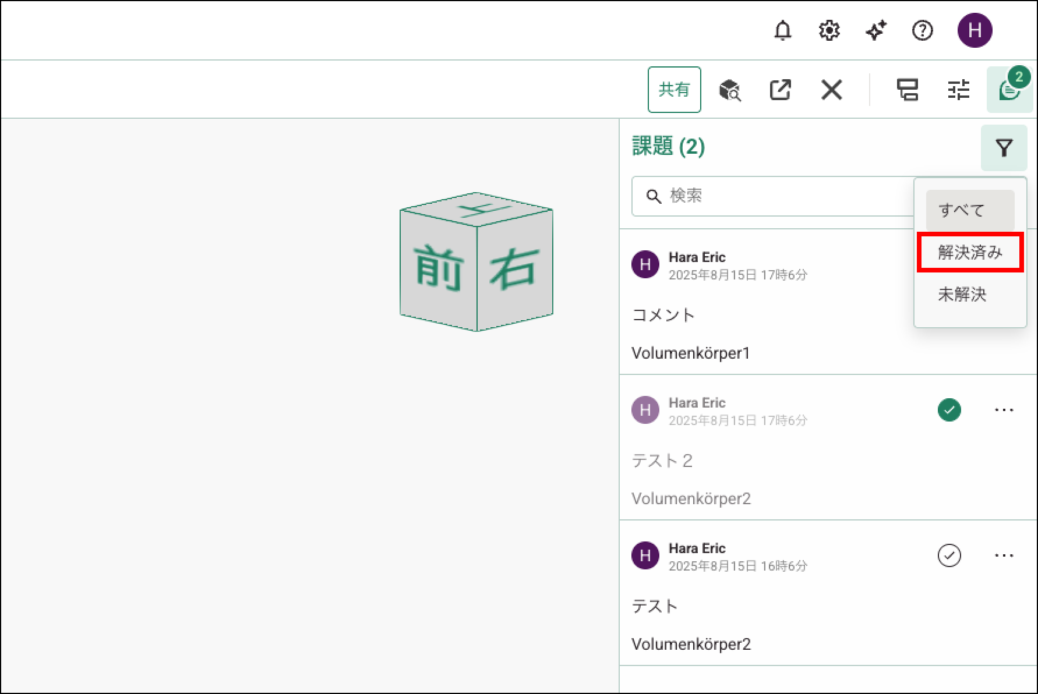The height and width of the screenshot is (694, 1038).
Task: Open the model structure tree icon
Action: 907,90
